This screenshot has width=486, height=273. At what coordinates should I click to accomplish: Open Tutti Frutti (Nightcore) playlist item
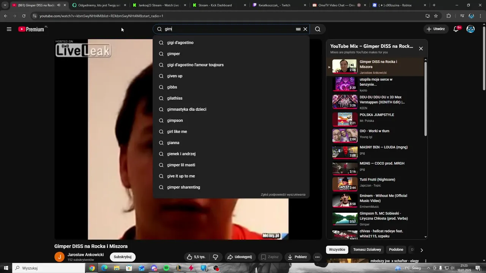click(376, 184)
